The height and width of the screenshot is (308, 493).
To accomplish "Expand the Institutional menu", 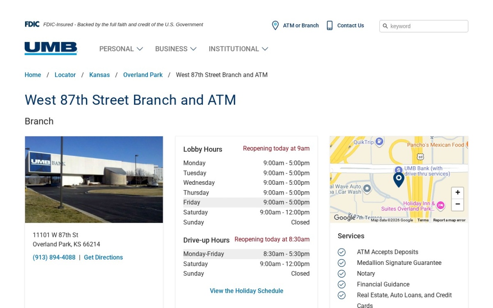I will (x=238, y=49).
